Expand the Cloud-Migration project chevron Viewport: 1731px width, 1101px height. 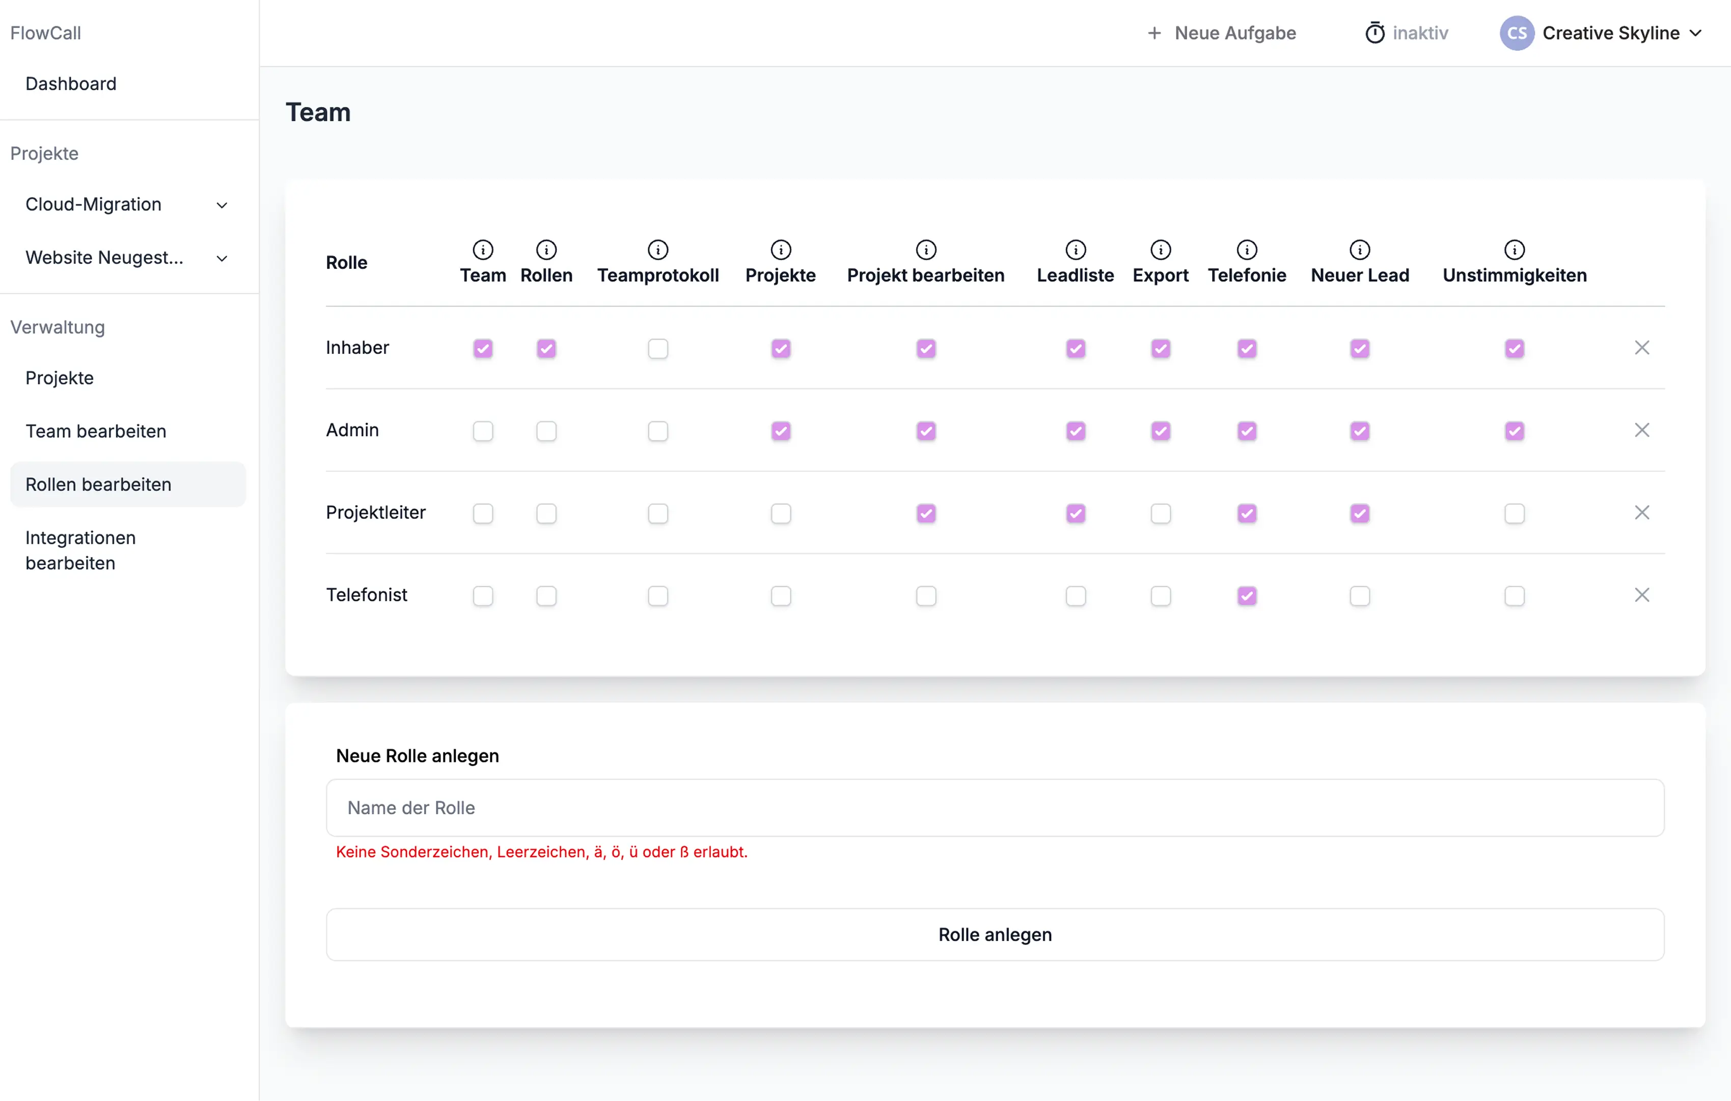(222, 205)
